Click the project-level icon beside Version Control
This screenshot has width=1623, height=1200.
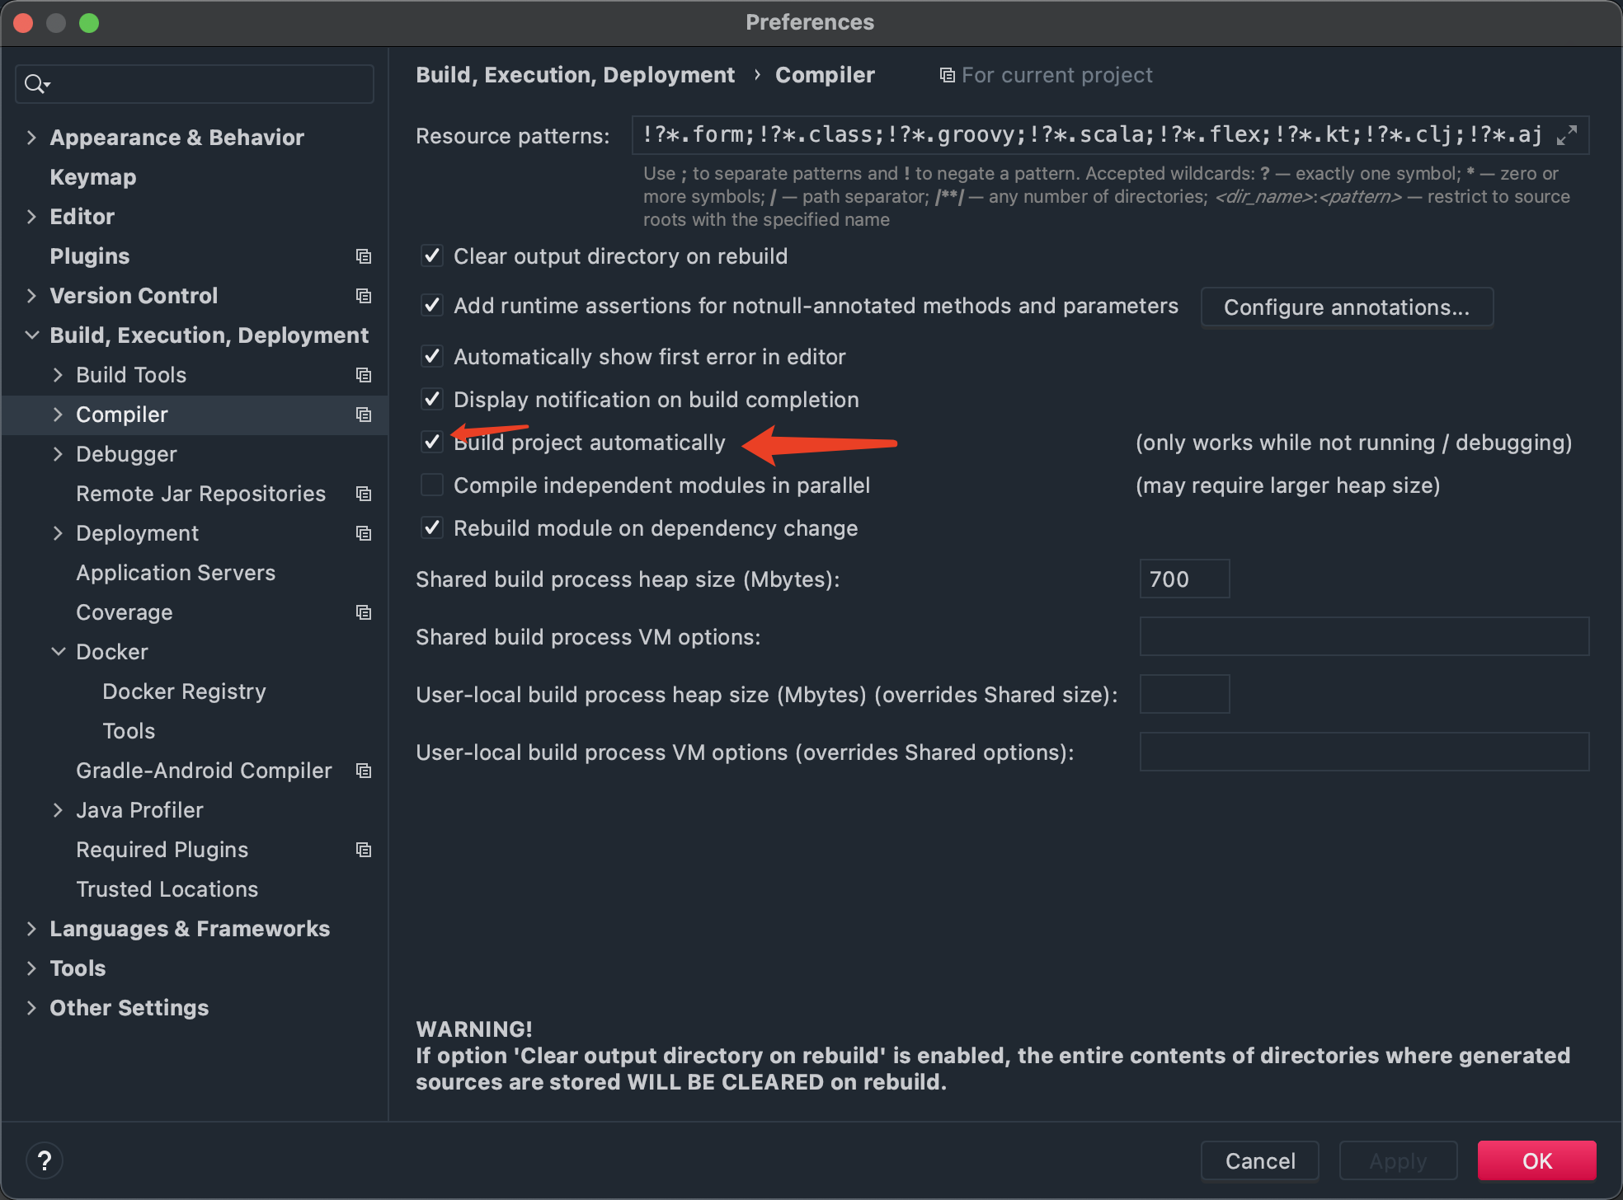click(x=363, y=296)
